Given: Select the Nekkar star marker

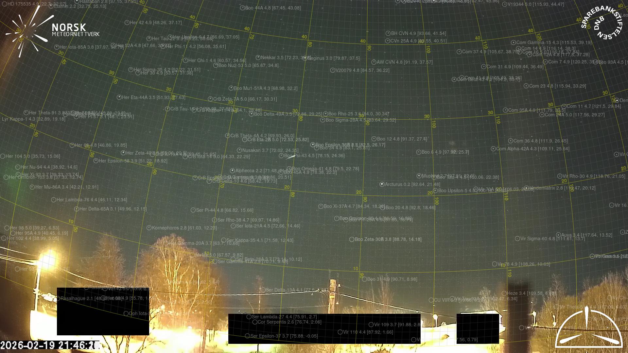Looking at the screenshot, I should [258, 58].
